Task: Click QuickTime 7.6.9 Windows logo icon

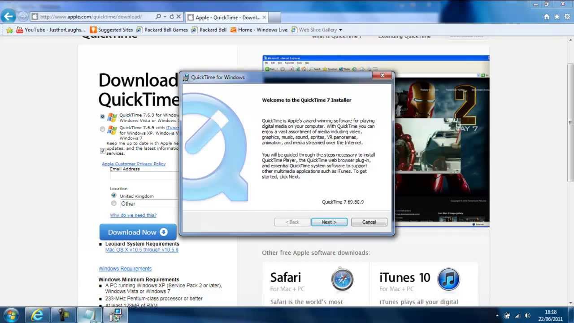Action: pos(112,118)
